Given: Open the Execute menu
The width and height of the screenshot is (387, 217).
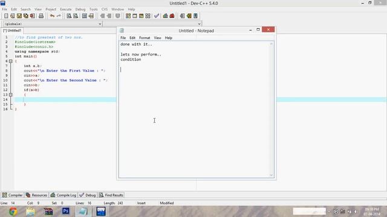Looking at the screenshot, I should tap(66, 9).
